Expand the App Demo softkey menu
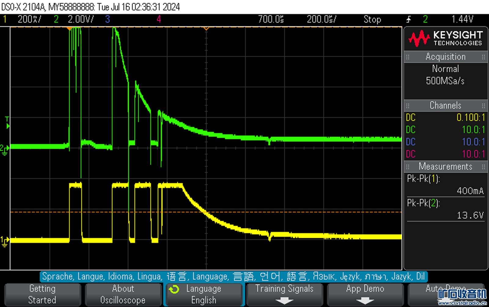The height and width of the screenshot is (307, 489). [x=365, y=294]
